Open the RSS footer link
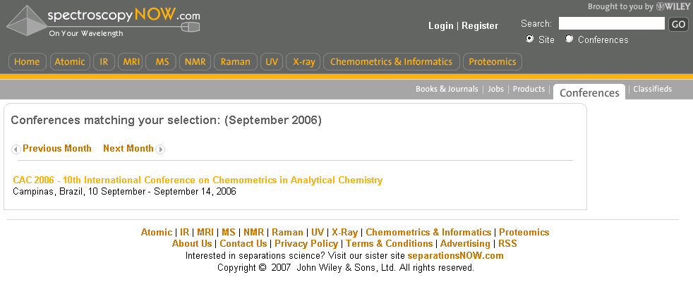This screenshot has height=282, width=693. [x=507, y=244]
